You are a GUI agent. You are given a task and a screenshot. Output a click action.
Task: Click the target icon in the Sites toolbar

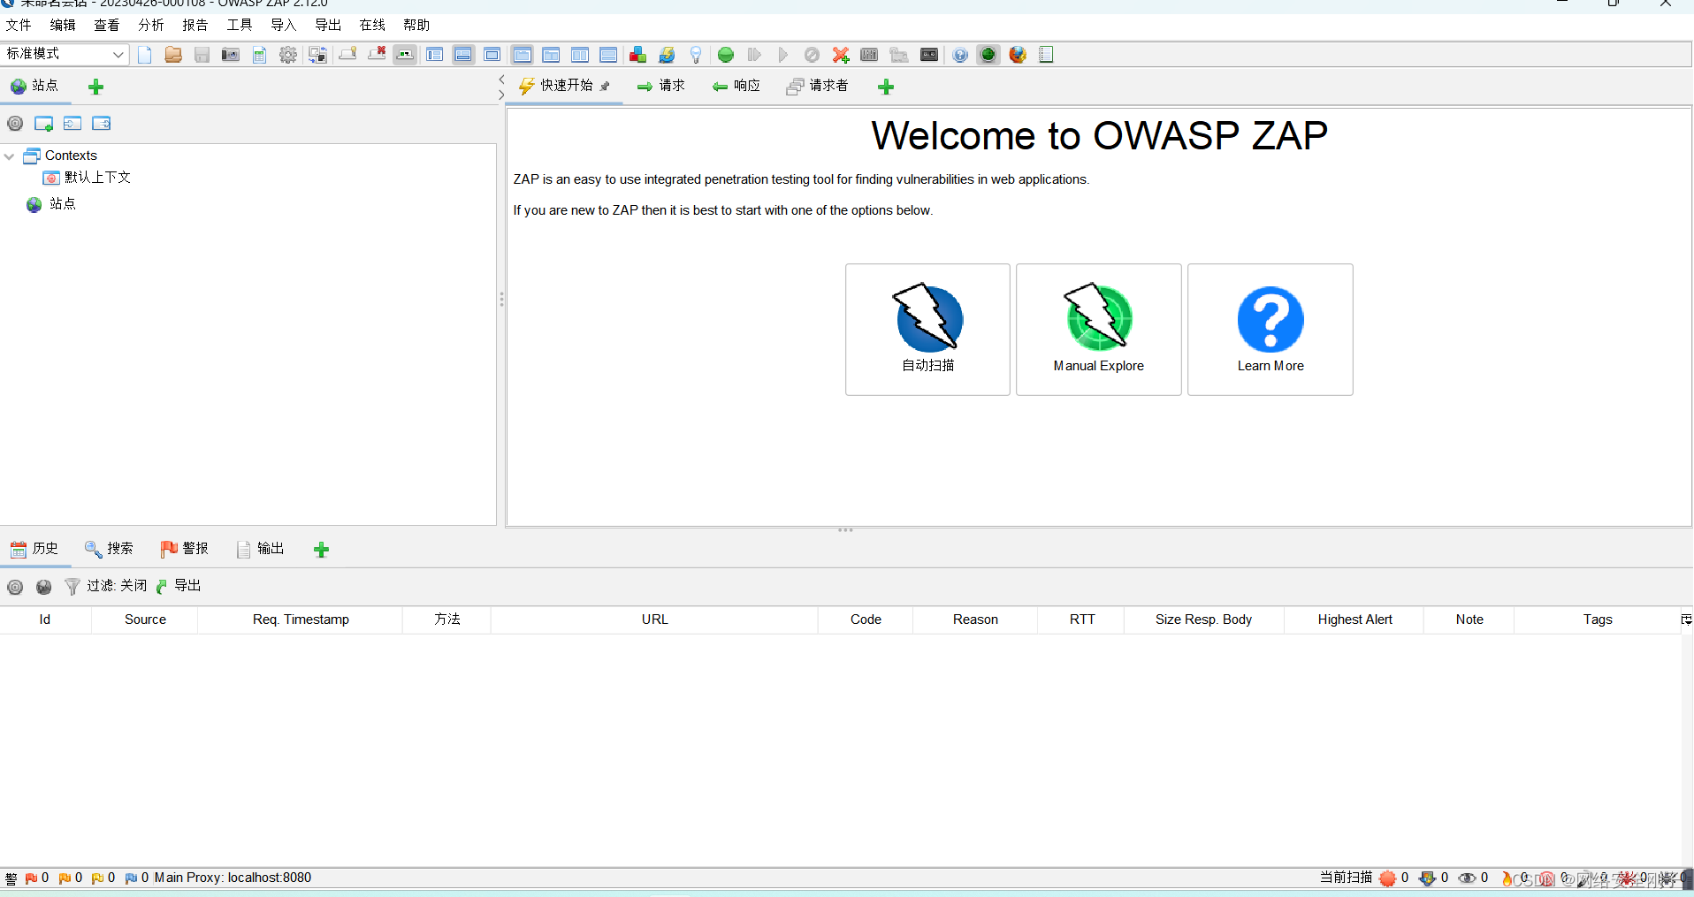tap(15, 124)
